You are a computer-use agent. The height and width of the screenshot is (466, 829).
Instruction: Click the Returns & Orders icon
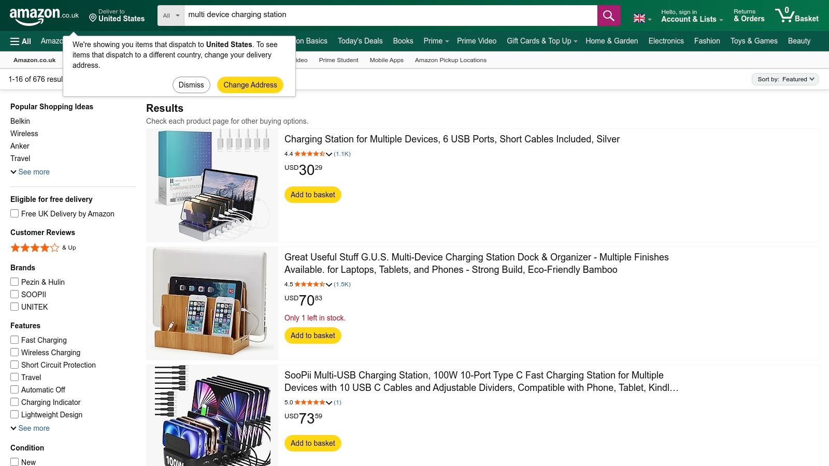click(748, 16)
